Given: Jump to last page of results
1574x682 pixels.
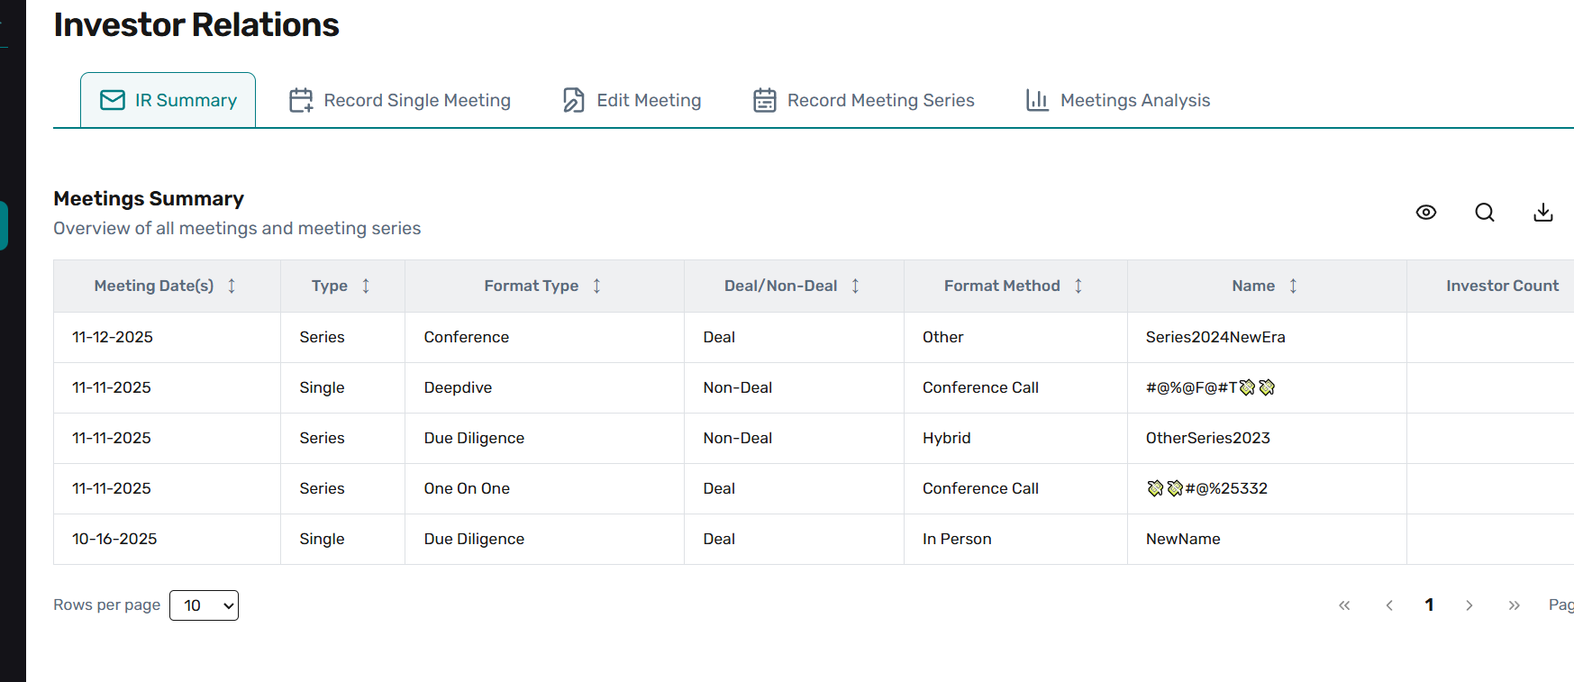Looking at the screenshot, I should (1514, 605).
